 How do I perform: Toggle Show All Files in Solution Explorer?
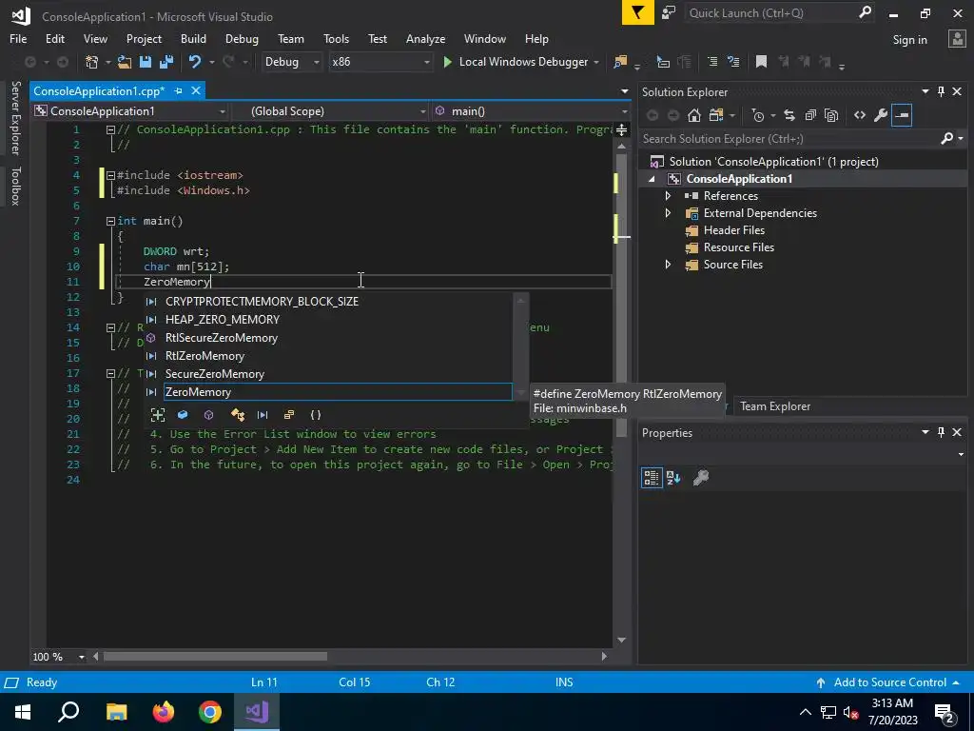(x=831, y=115)
